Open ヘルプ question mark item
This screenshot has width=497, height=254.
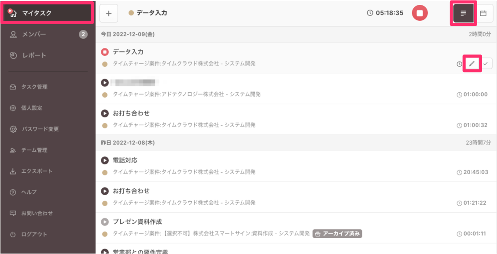(29, 192)
